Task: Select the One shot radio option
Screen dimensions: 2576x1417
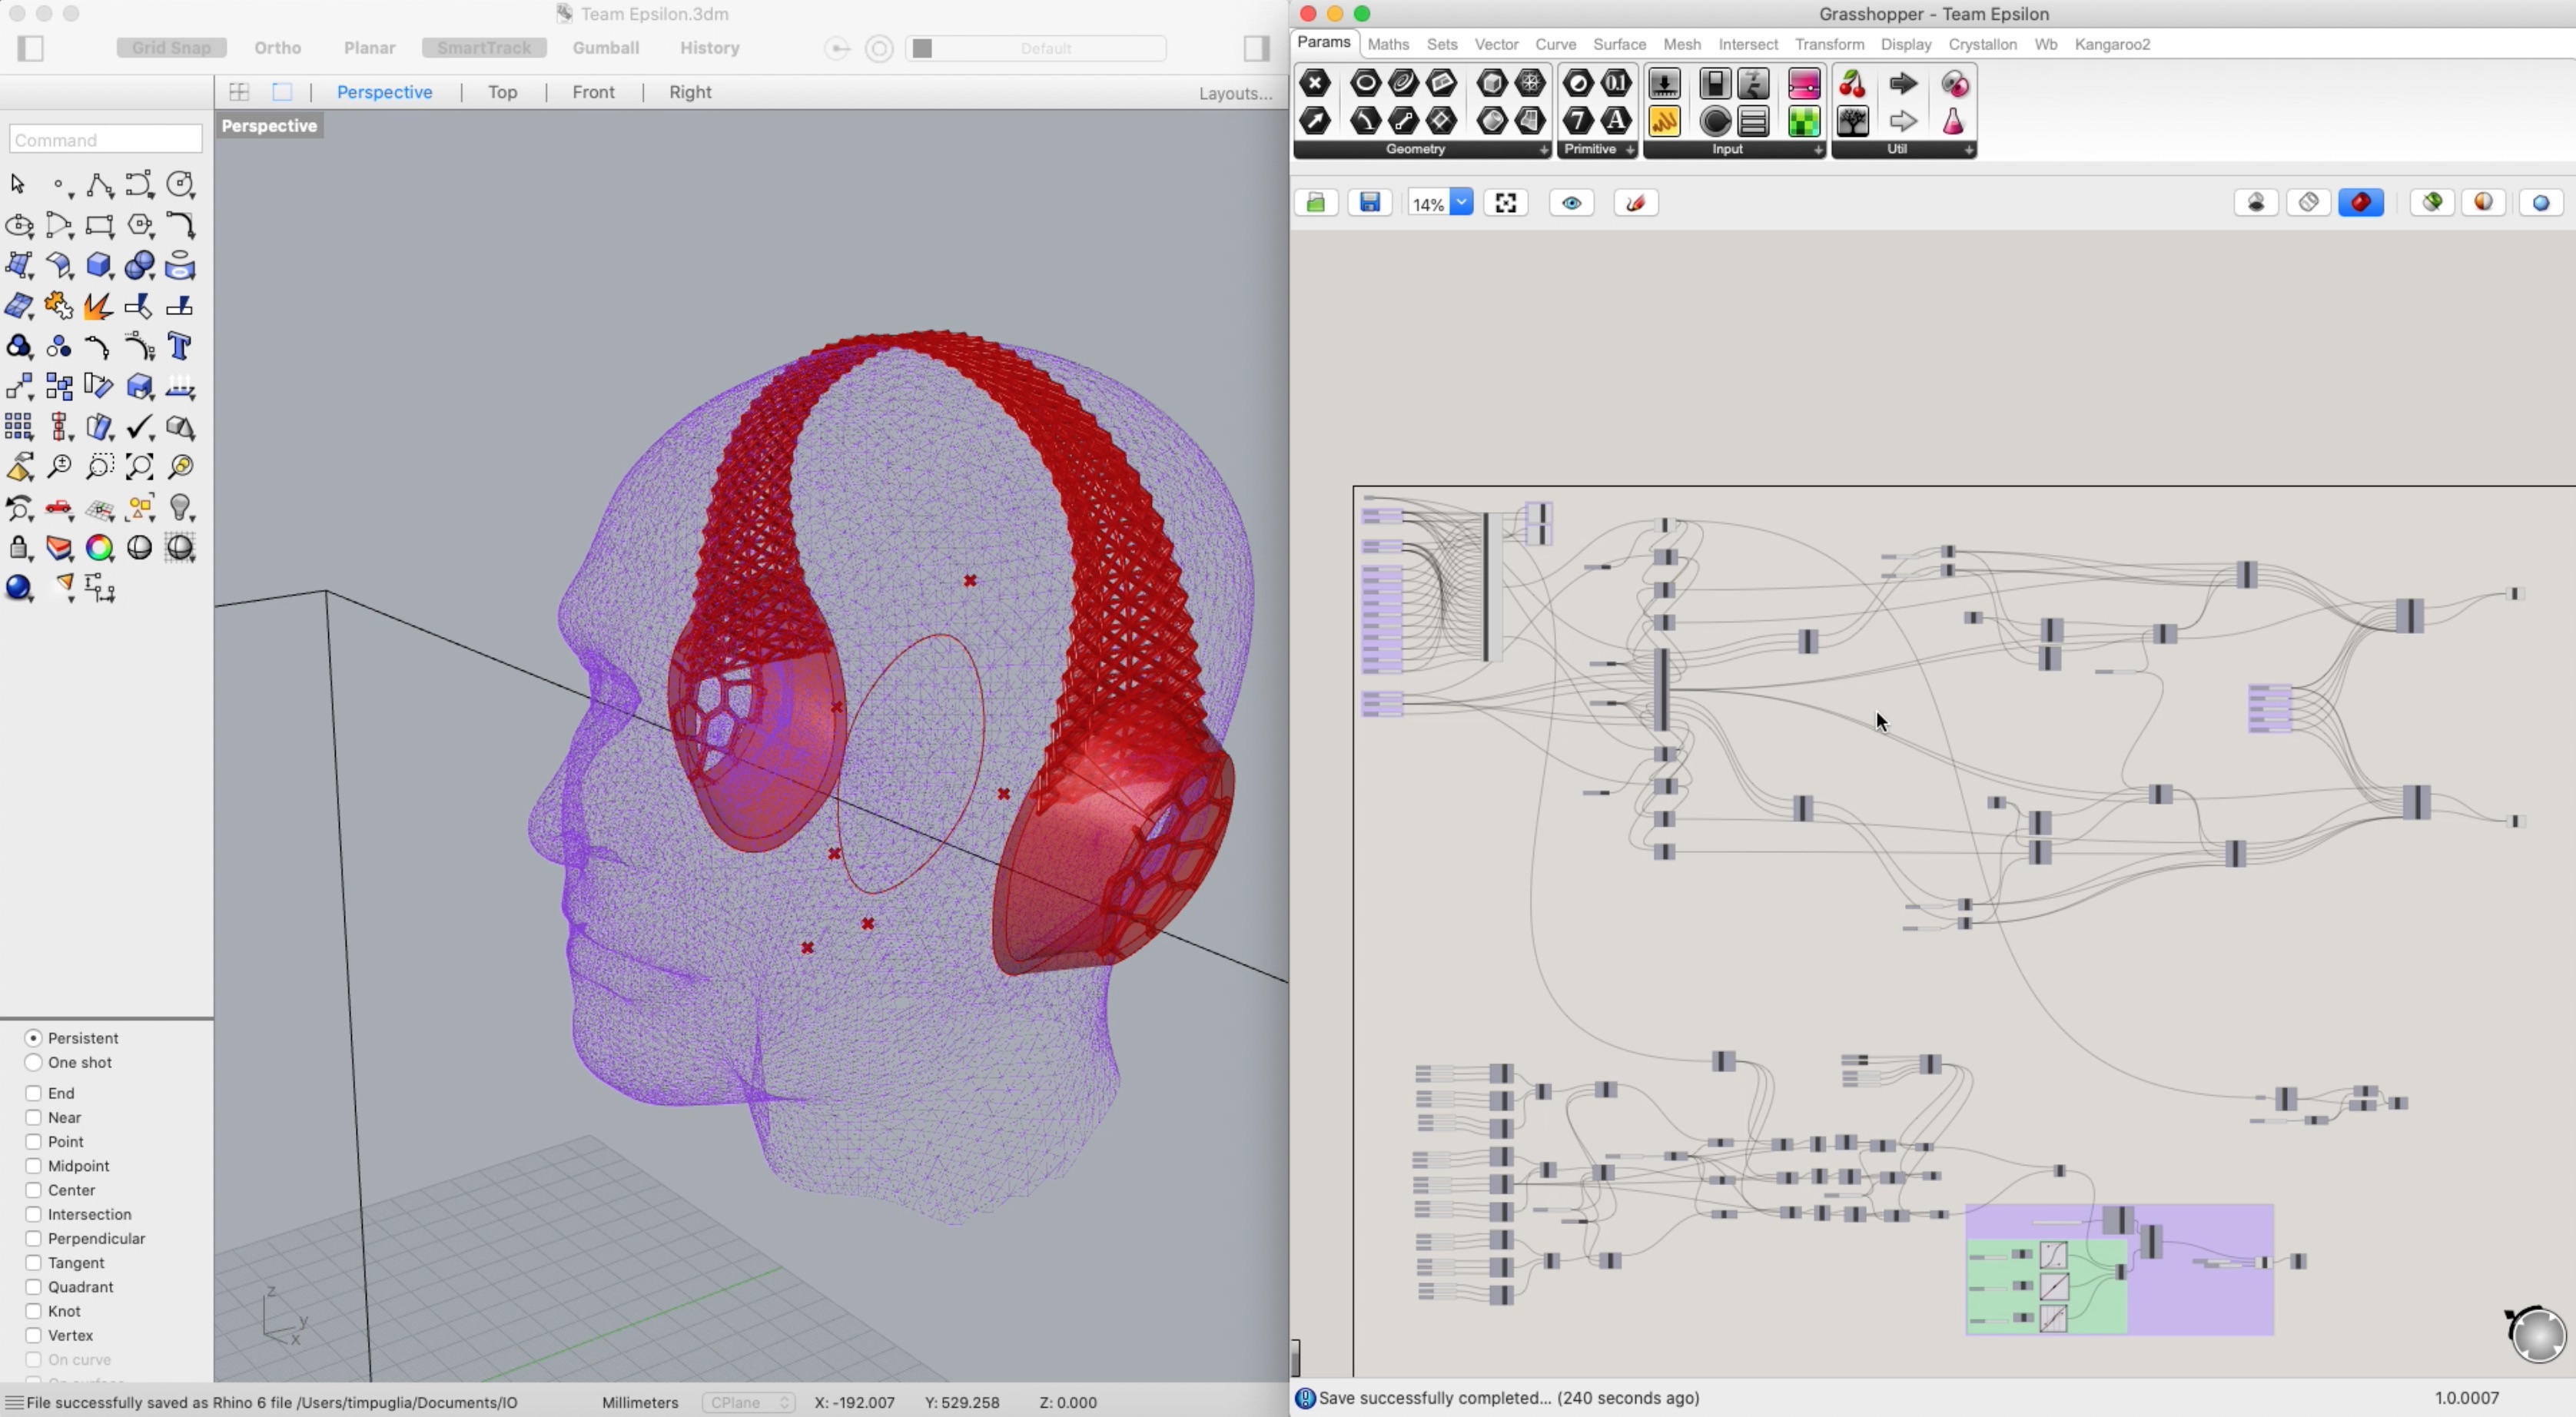Action: [x=33, y=1062]
